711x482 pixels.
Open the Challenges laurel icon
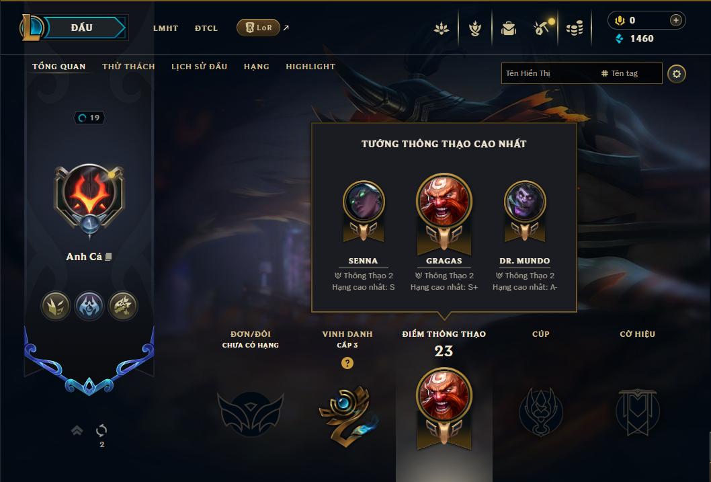(474, 28)
